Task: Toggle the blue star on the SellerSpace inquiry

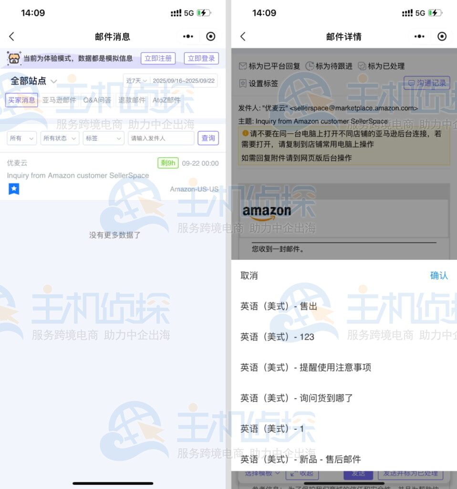Action: coord(14,189)
